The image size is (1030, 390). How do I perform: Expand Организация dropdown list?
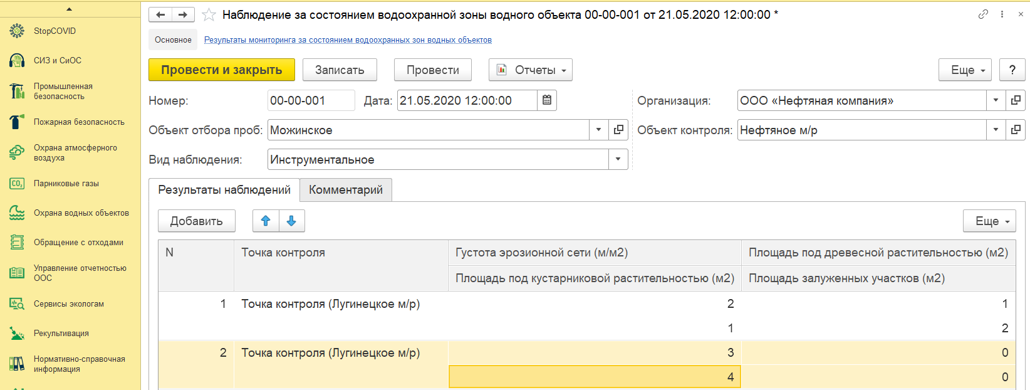pyautogui.click(x=996, y=100)
